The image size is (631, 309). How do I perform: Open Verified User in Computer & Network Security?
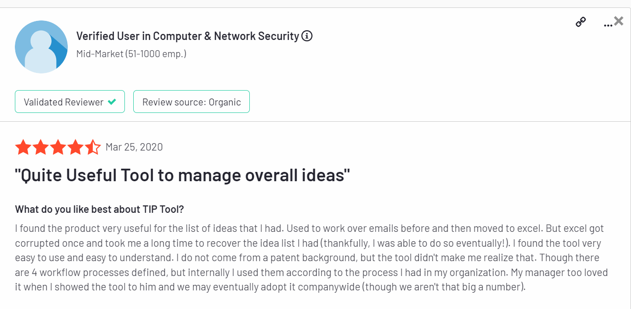[188, 36]
